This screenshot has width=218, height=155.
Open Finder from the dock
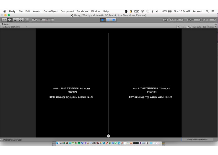pos(58,143)
